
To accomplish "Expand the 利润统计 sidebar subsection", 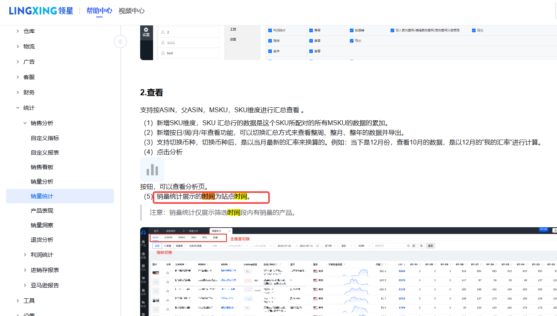I will [25, 255].
